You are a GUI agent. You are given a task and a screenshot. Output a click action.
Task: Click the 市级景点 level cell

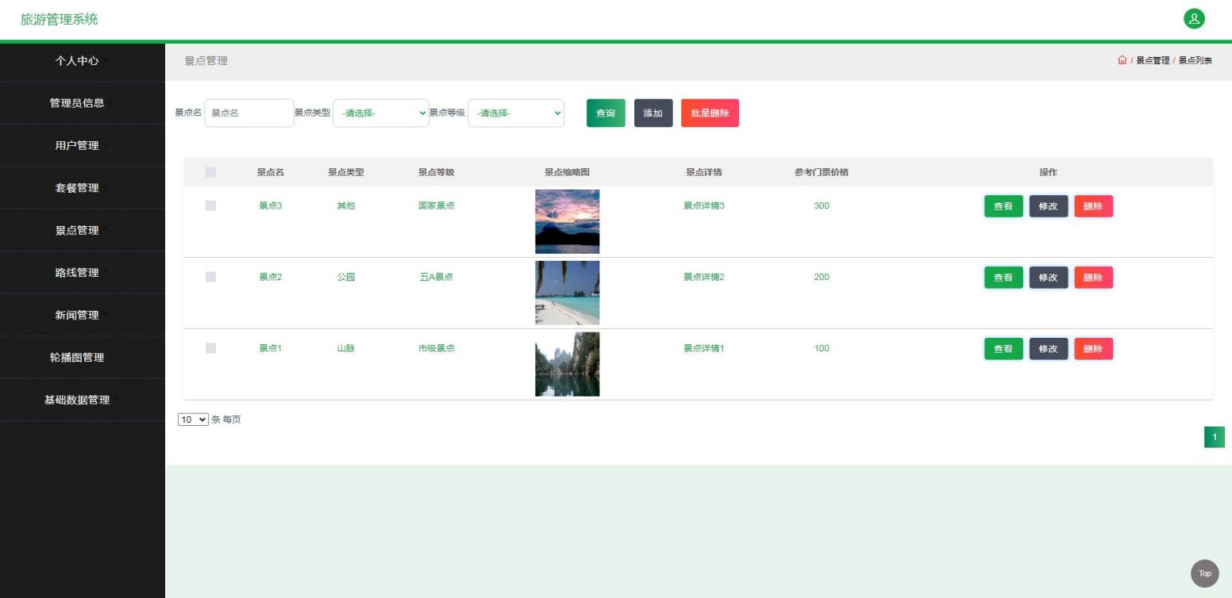(437, 348)
